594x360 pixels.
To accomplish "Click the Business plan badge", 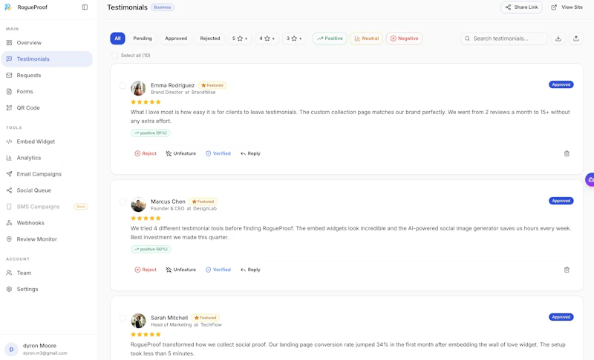I will [x=162, y=7].
